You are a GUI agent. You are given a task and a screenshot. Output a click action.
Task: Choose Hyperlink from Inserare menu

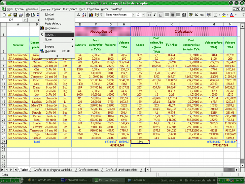tap(57, 51)
